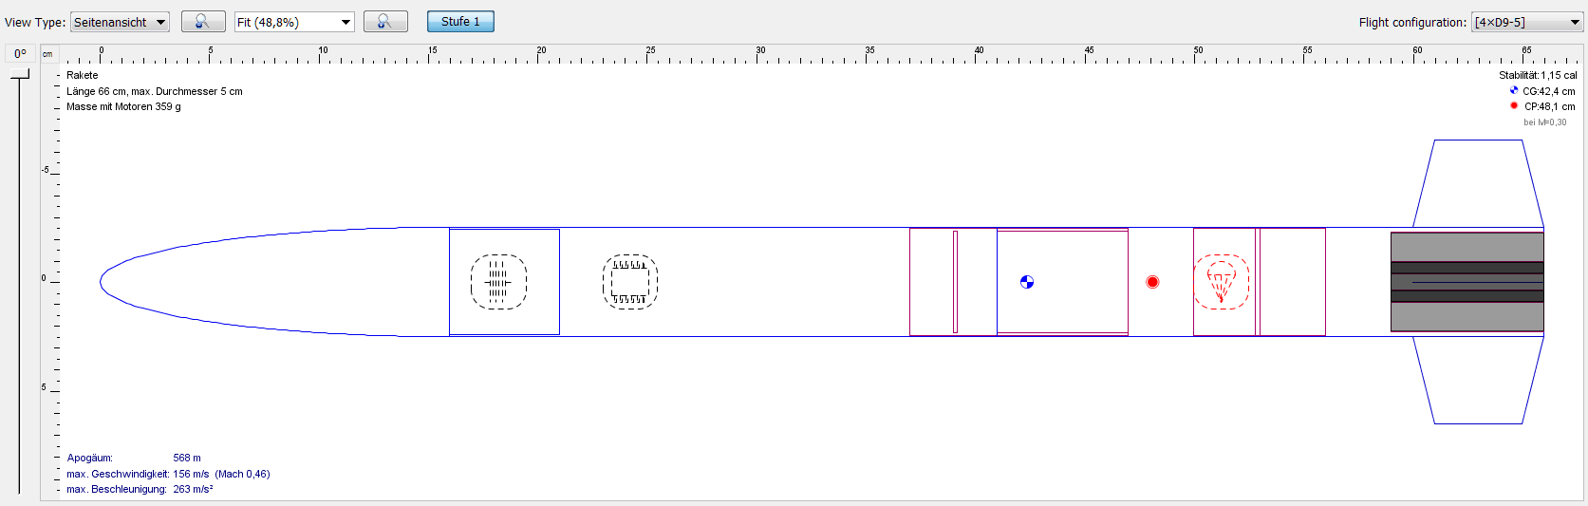
Task: Click the cm ruler unit corner
Action: (x=48, y=54)
